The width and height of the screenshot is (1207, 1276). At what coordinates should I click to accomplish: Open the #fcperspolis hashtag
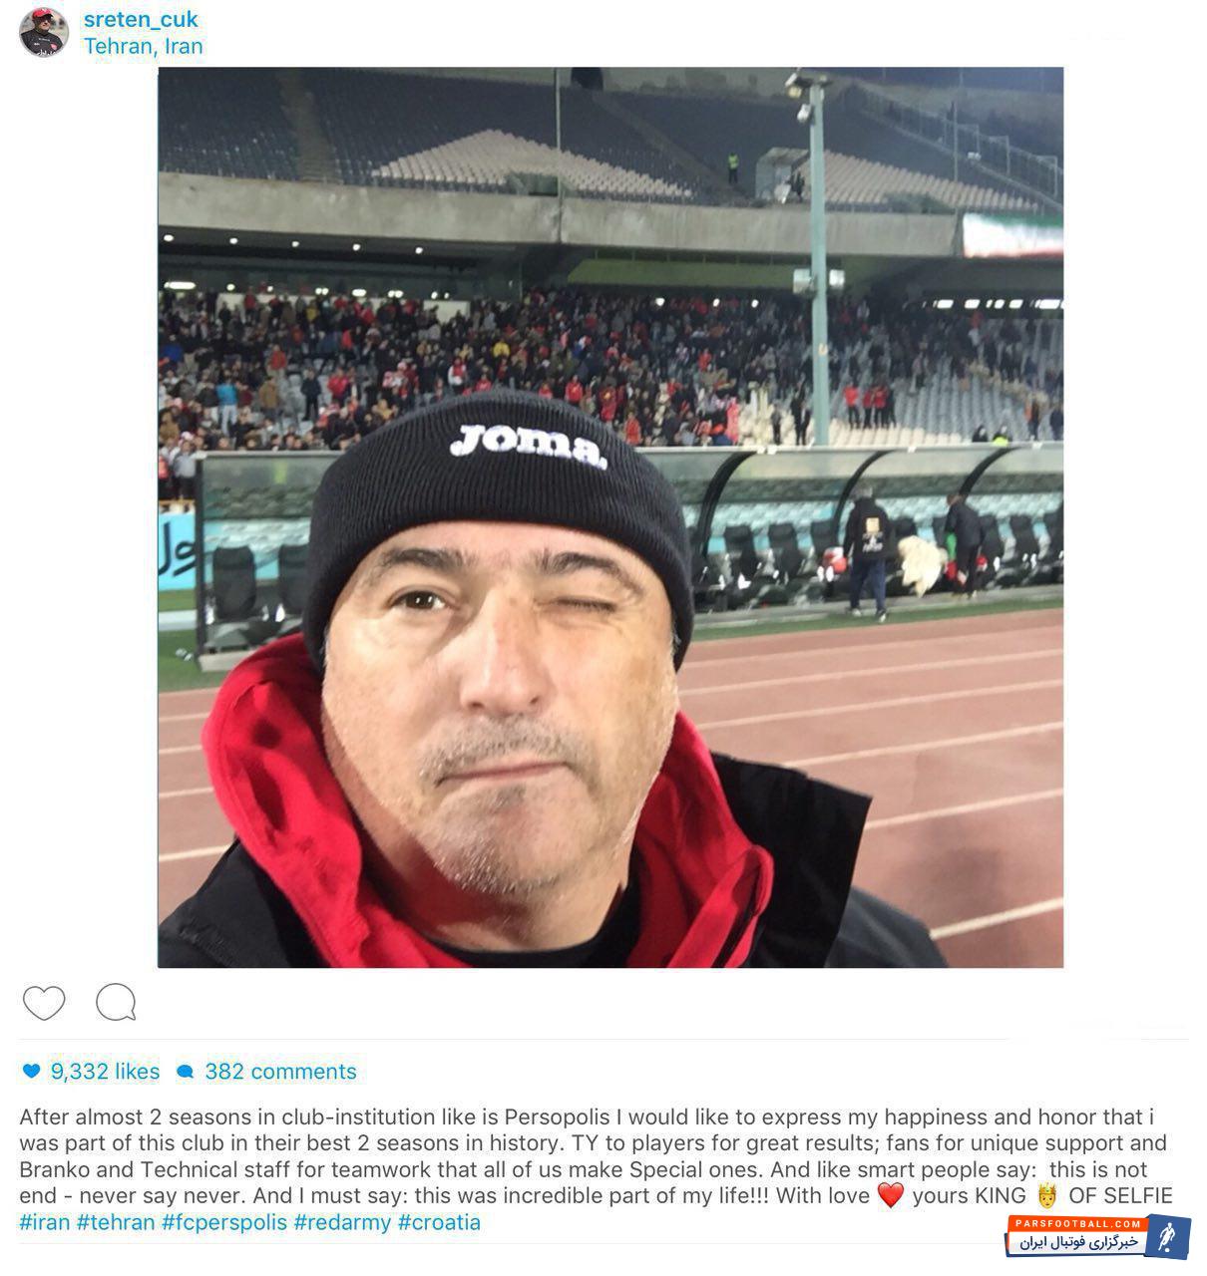(224, 1222)
